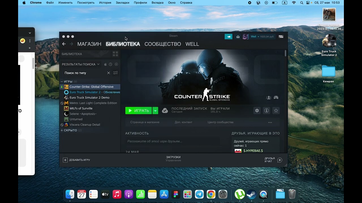Select Metro: Last Light Complete Edition
362x203 pixels.
(x=90, y=103)
